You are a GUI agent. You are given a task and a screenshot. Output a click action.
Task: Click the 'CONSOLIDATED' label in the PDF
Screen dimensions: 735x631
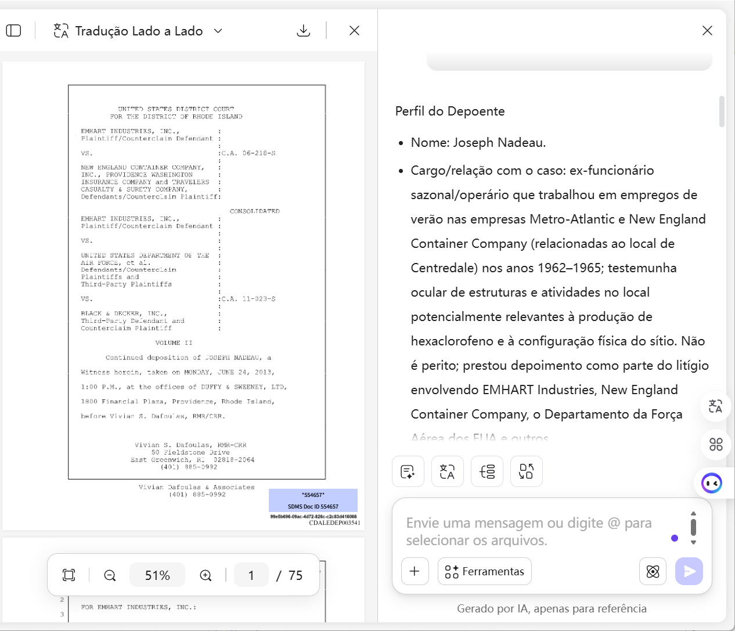pos(255,211)
